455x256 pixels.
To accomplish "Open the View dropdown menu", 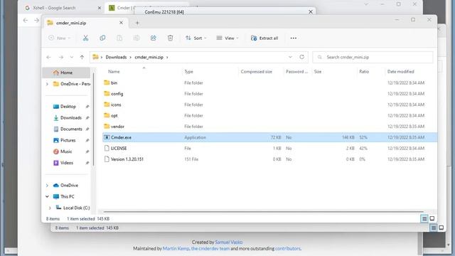I will pyautogui.click(x=227, y=38).
